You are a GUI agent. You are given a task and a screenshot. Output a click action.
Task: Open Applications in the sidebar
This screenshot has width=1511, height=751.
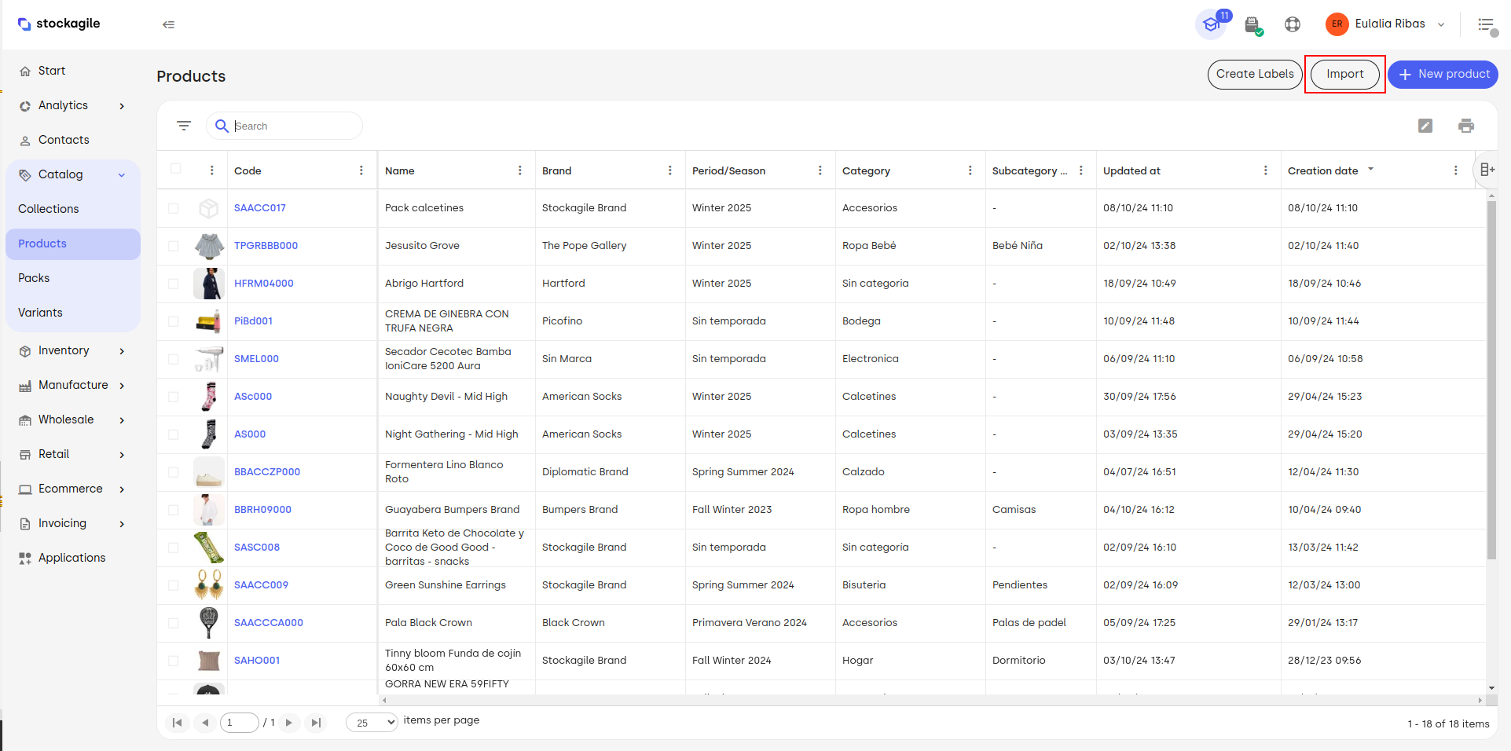(x=72, y=558)
